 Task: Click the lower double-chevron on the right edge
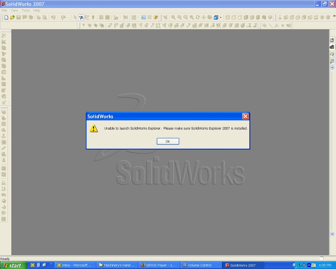pos(332,234)
